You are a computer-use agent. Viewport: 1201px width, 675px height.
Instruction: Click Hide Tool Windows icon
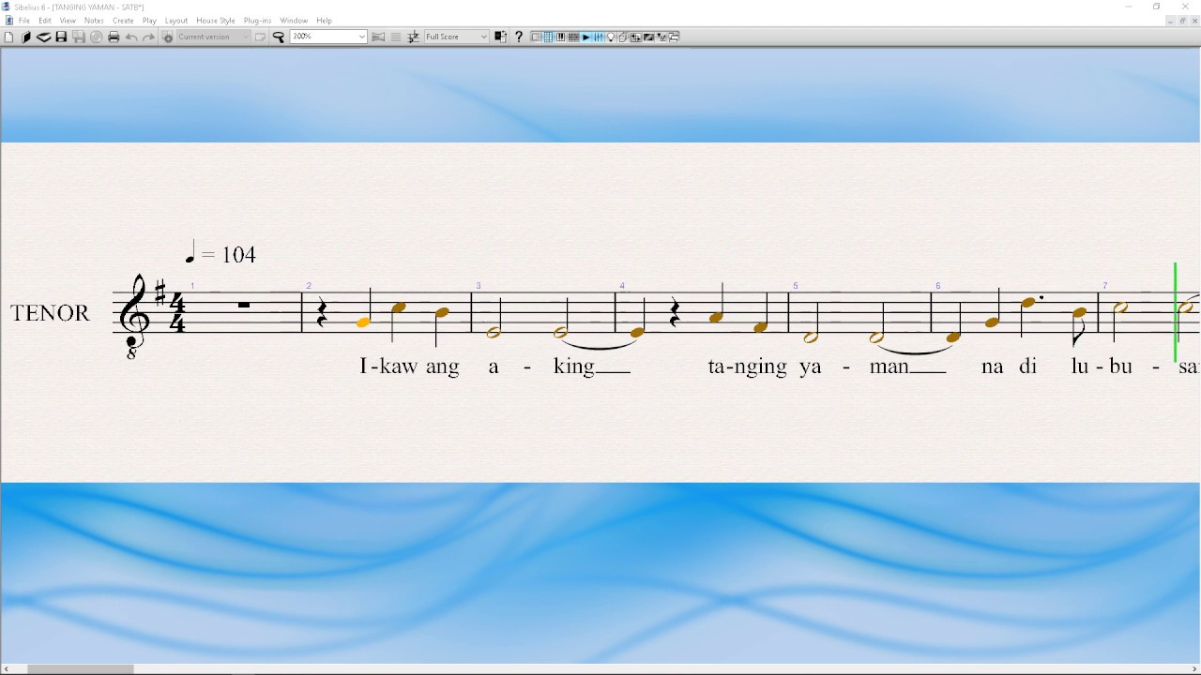pyautogui.click(x=673, y=37)
